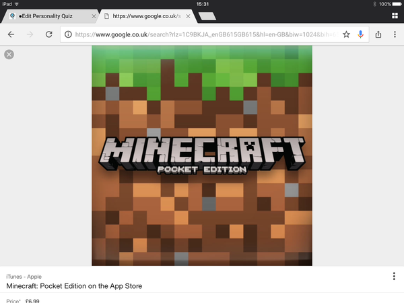
Task: Open the share sheet icon
Action: pyautogui.click(x=378, y=34)
